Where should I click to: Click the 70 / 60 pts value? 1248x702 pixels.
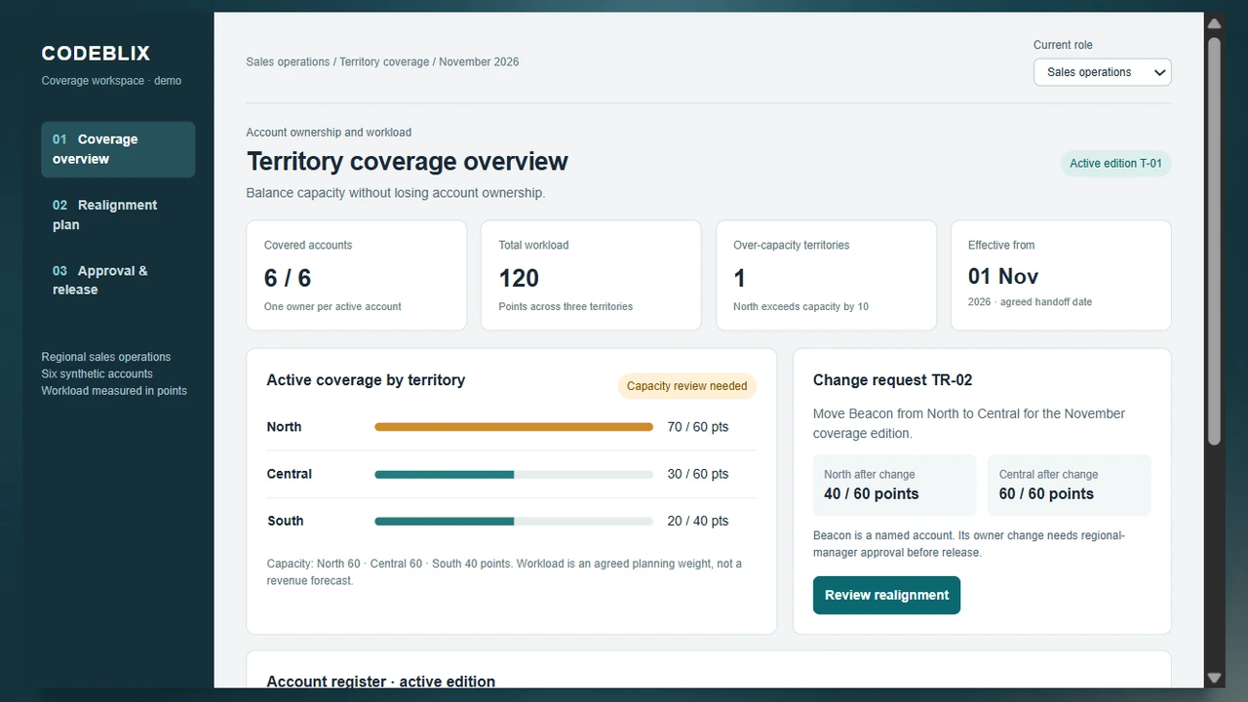[x=698, y=427]
